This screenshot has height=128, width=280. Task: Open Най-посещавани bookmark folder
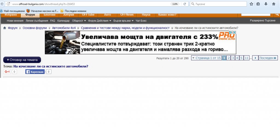tap(12, 11)
